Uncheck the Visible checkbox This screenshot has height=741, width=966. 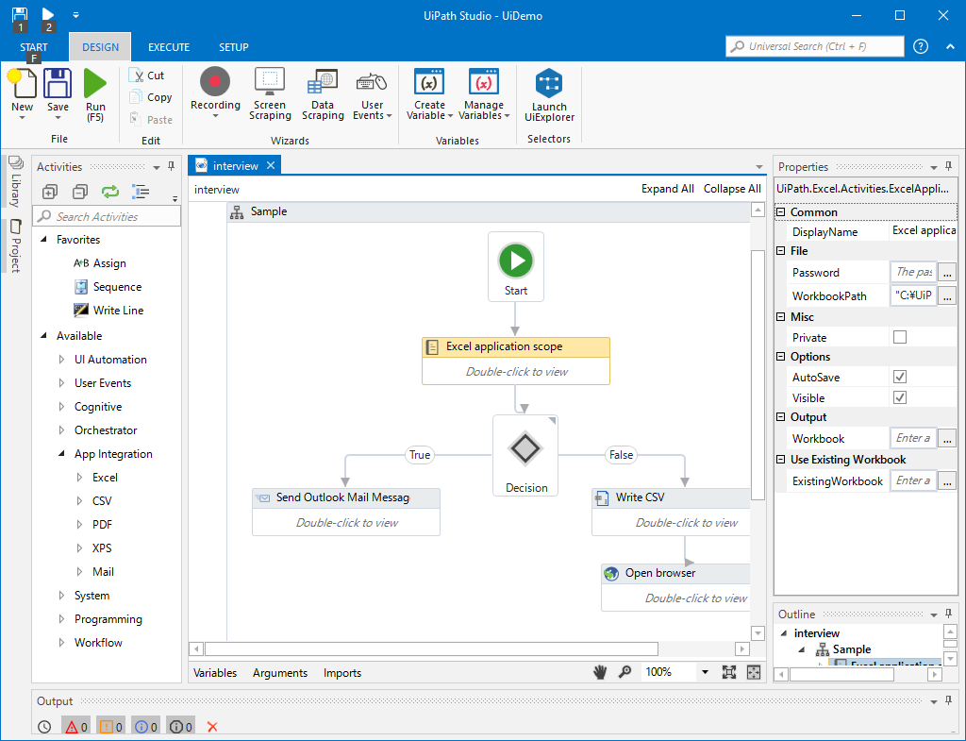pos(899,397)
